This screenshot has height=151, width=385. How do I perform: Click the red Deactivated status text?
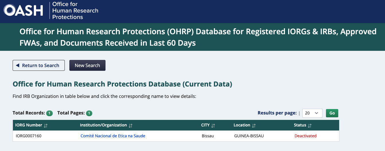tap(306, 136)
